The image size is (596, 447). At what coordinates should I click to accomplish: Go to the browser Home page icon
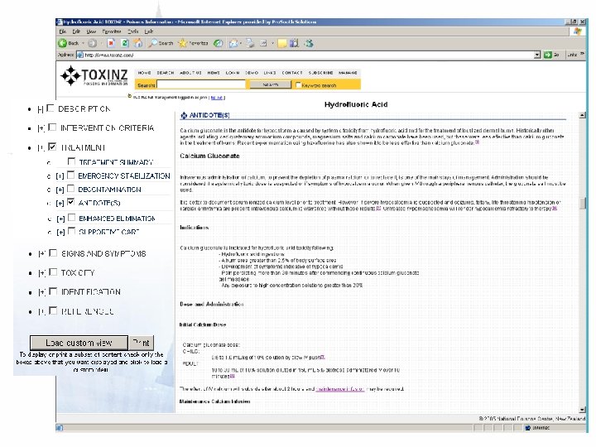[138, 43]
